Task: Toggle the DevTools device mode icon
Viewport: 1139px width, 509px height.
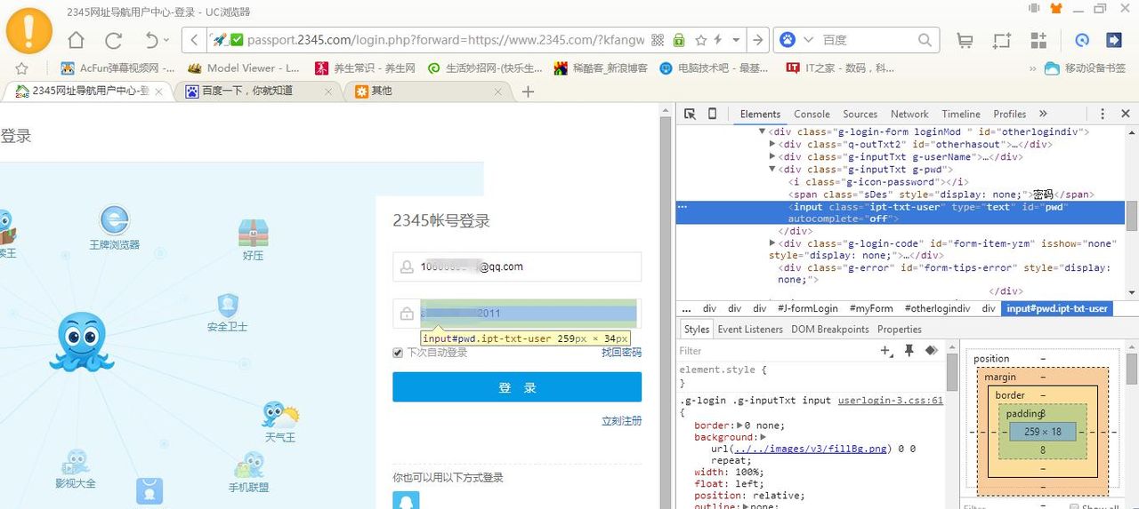Action: [x=712, y=114]
